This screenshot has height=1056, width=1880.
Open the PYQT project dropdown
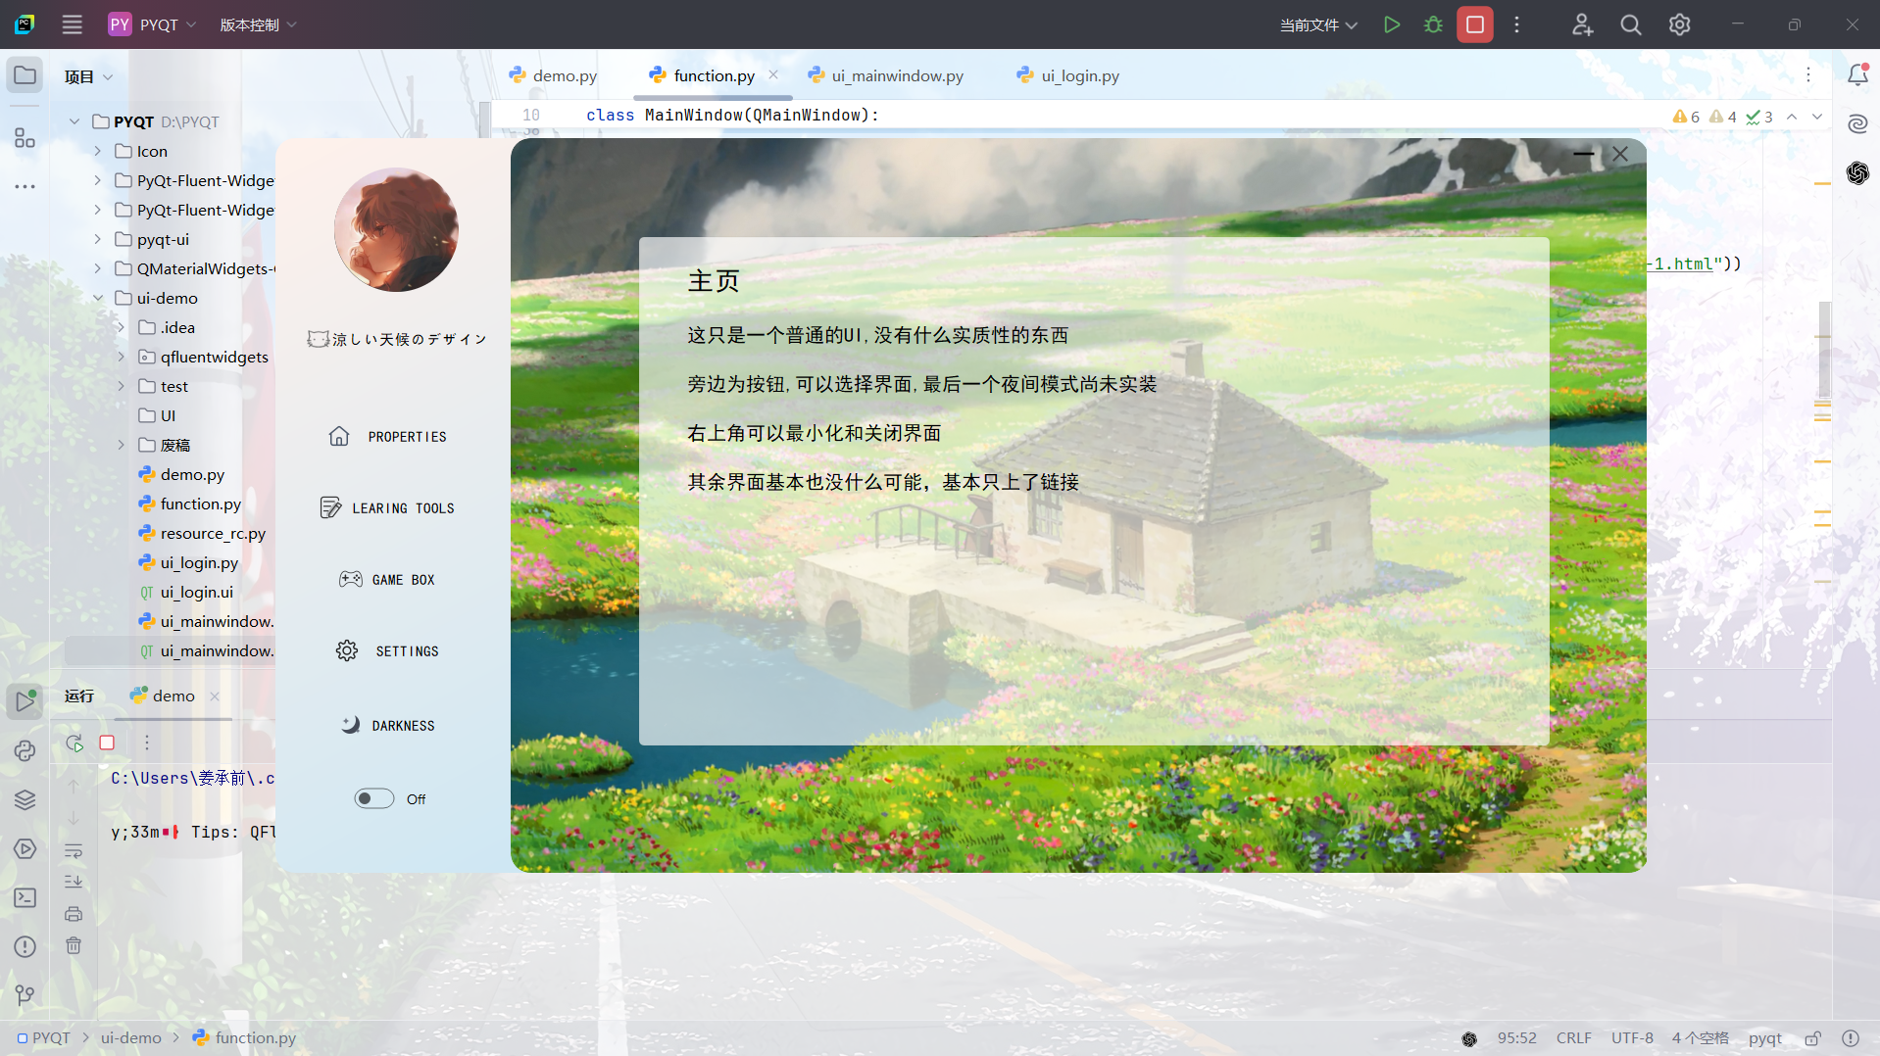coord(152,24)
